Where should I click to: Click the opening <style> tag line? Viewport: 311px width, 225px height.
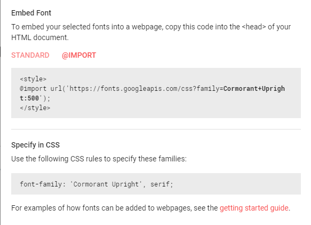[33, 79]
